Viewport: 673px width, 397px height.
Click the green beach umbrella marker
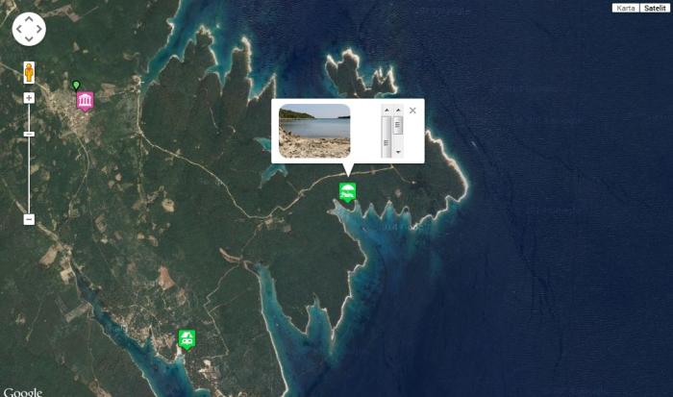click(x=347, y=192)
